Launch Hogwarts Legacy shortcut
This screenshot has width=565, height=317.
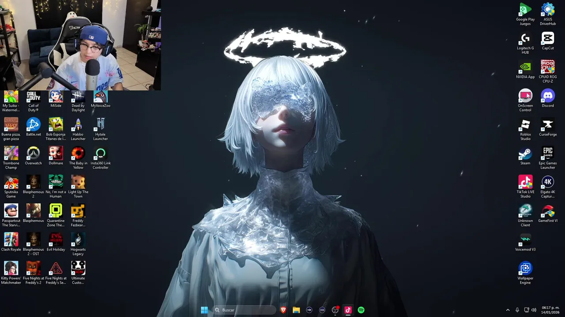[78, 244]
